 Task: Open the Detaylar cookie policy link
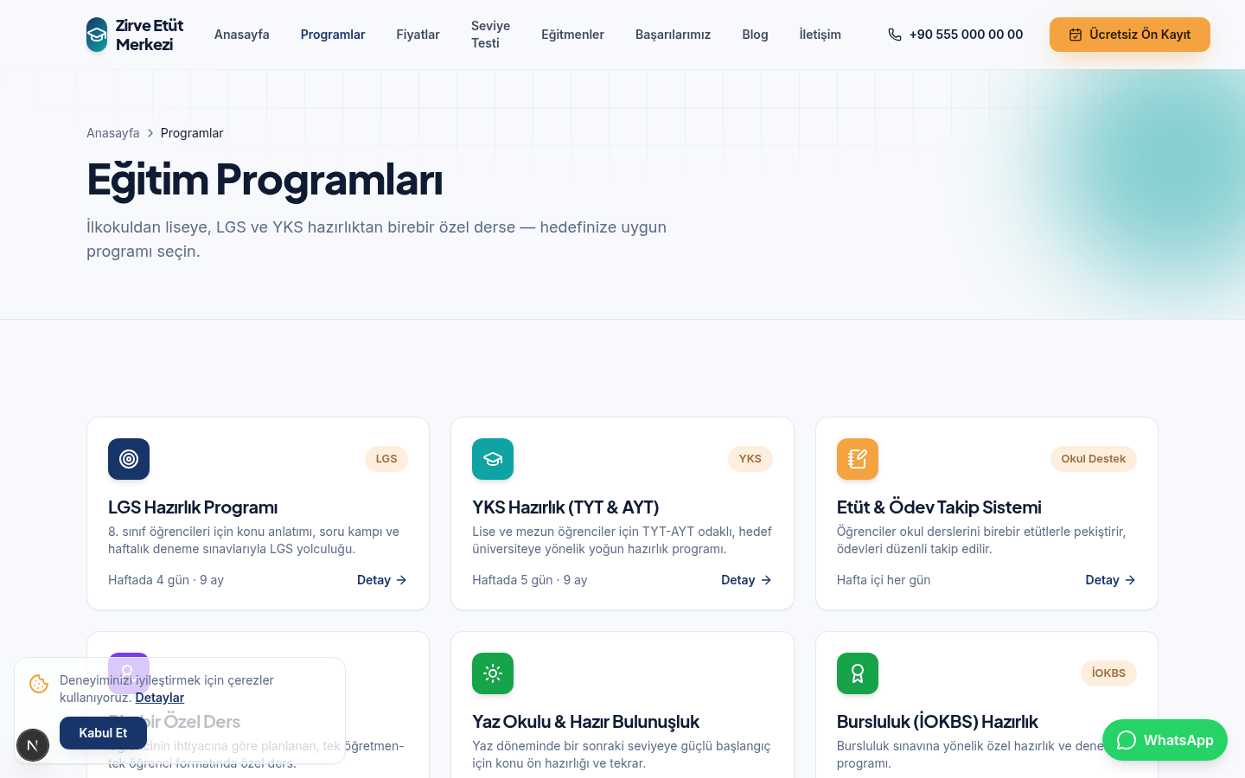tap(160, 698)
